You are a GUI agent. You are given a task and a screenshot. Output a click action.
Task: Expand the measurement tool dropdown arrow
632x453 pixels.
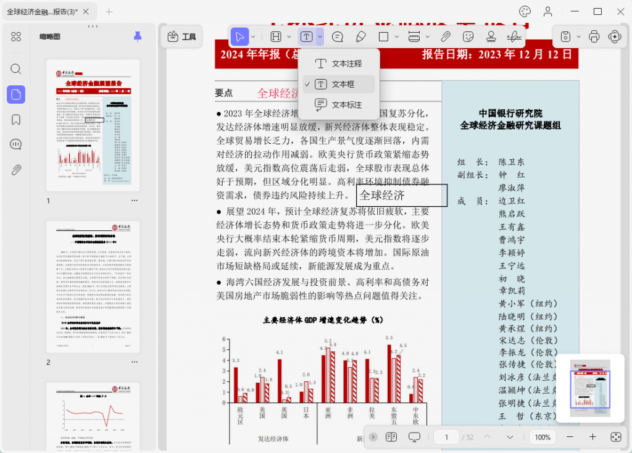click(428, 37)
